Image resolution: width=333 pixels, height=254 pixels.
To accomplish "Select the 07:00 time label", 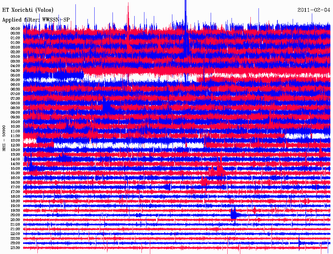I will [x=15, y=94].
